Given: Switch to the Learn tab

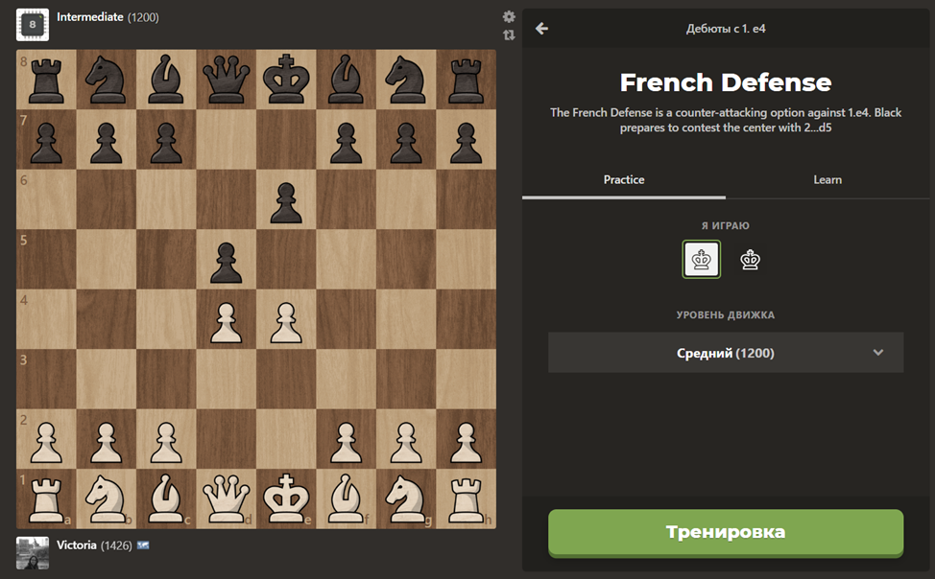Looking at the screenshot, I should 827,180.
